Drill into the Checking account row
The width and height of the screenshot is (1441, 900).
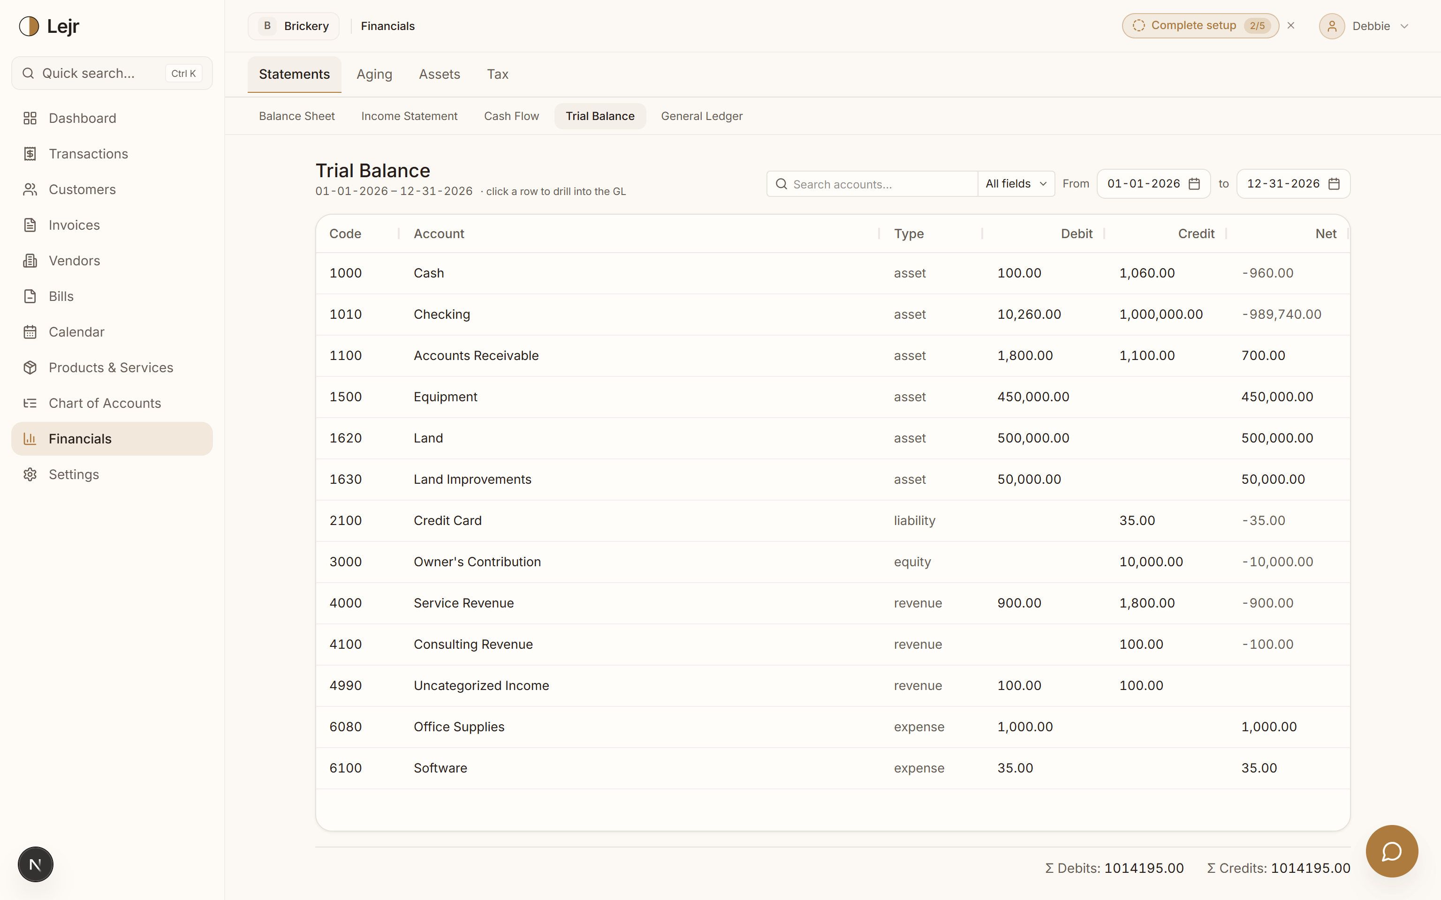(x=833, y=314)
